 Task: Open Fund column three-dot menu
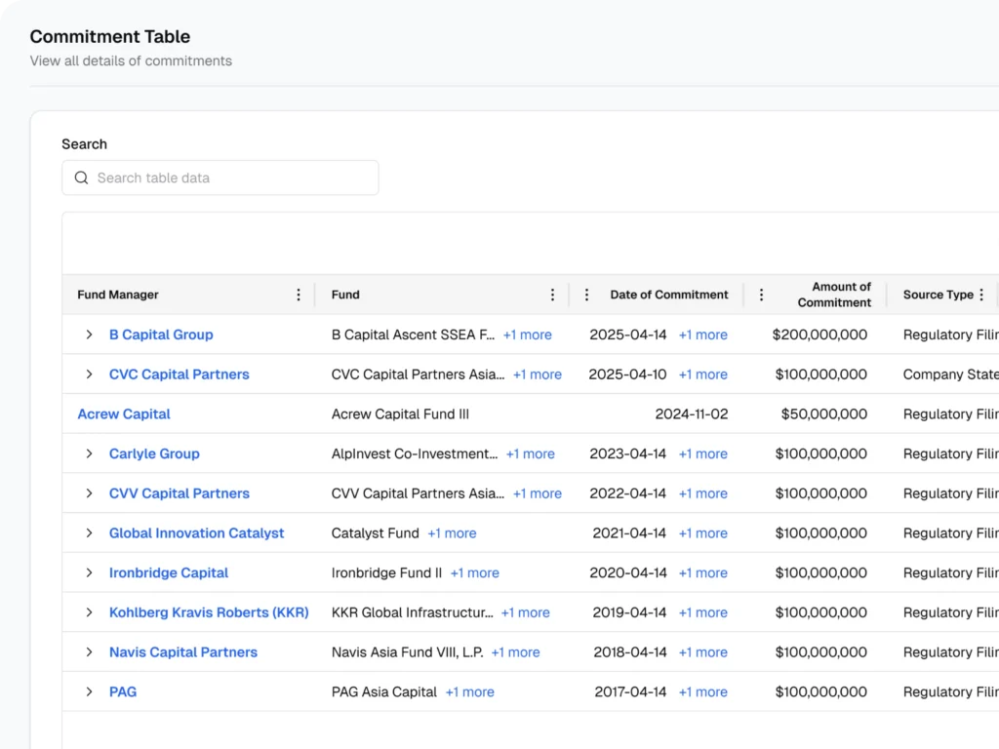552,295
